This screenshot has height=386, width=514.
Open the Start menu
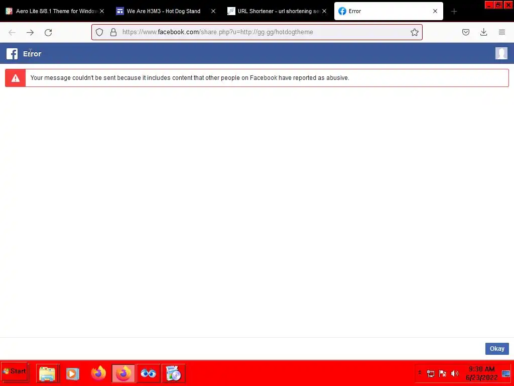15,372
